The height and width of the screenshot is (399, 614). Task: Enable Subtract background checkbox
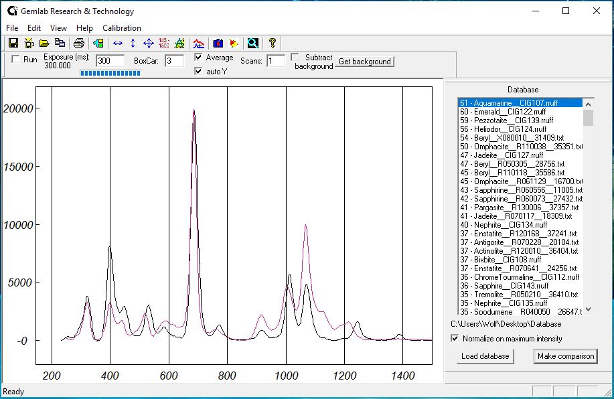295,57
